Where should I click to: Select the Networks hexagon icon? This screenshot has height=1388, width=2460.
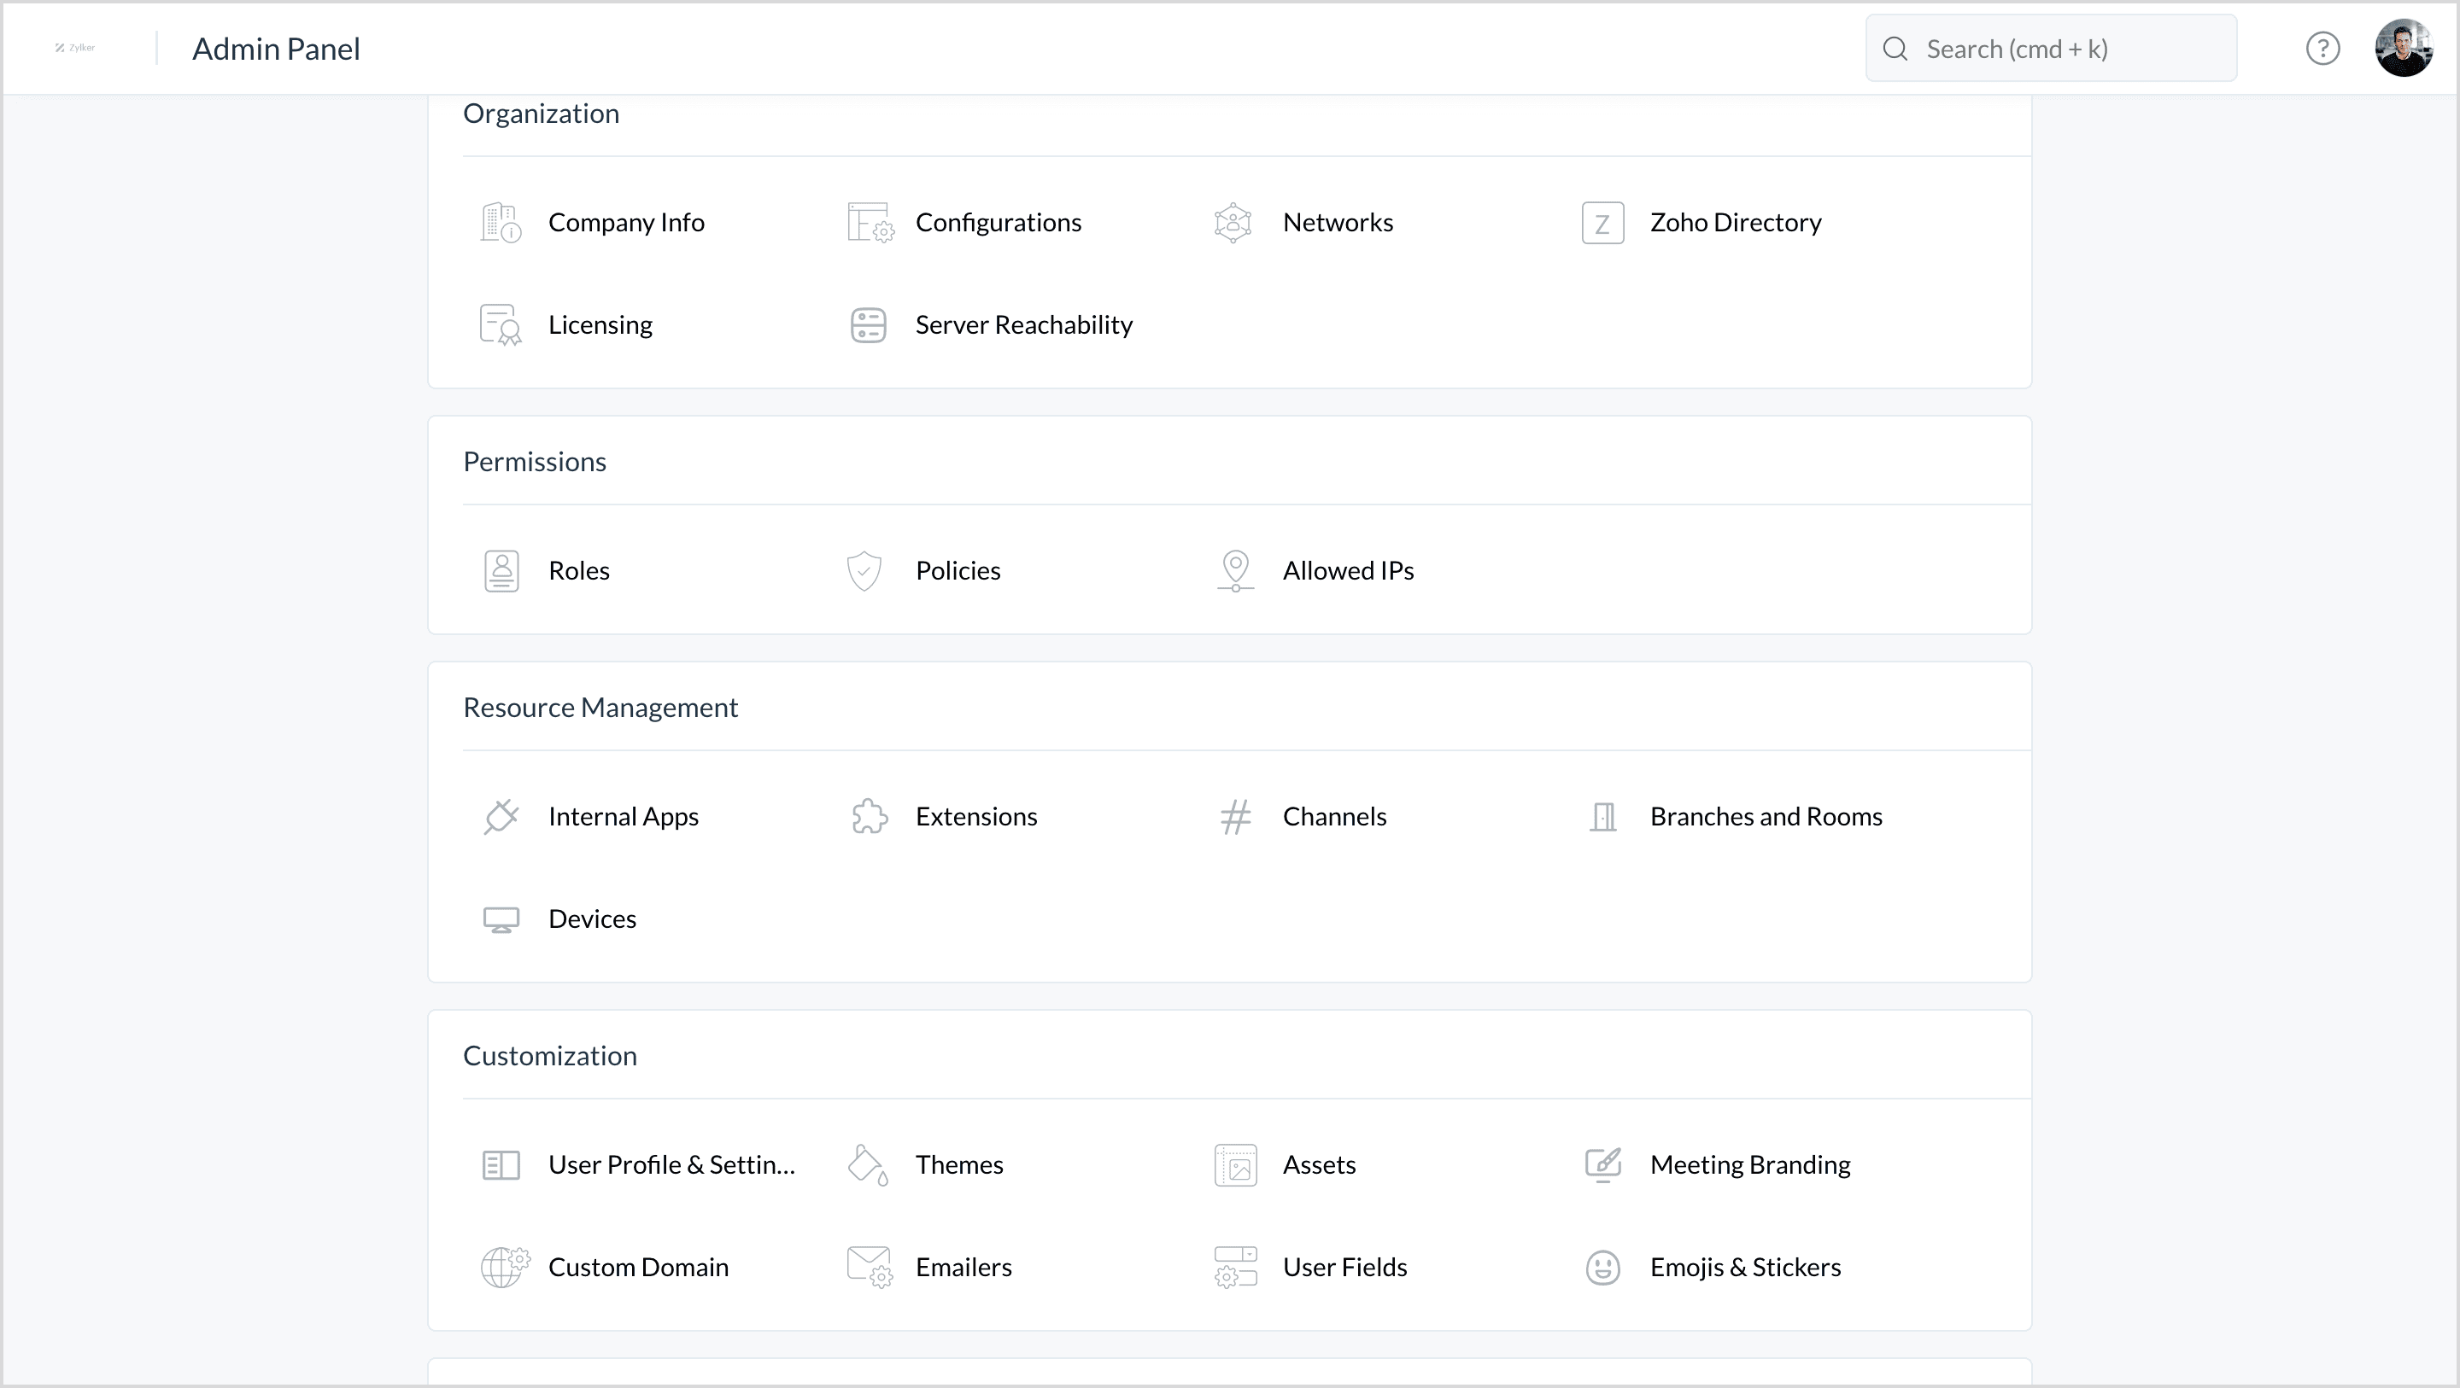[1233, 223]
